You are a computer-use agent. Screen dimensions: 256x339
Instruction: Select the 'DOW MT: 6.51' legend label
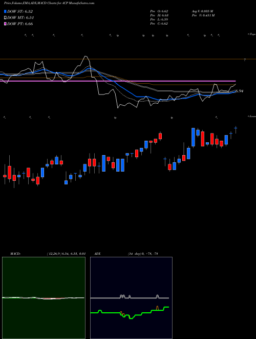(20, 17)
